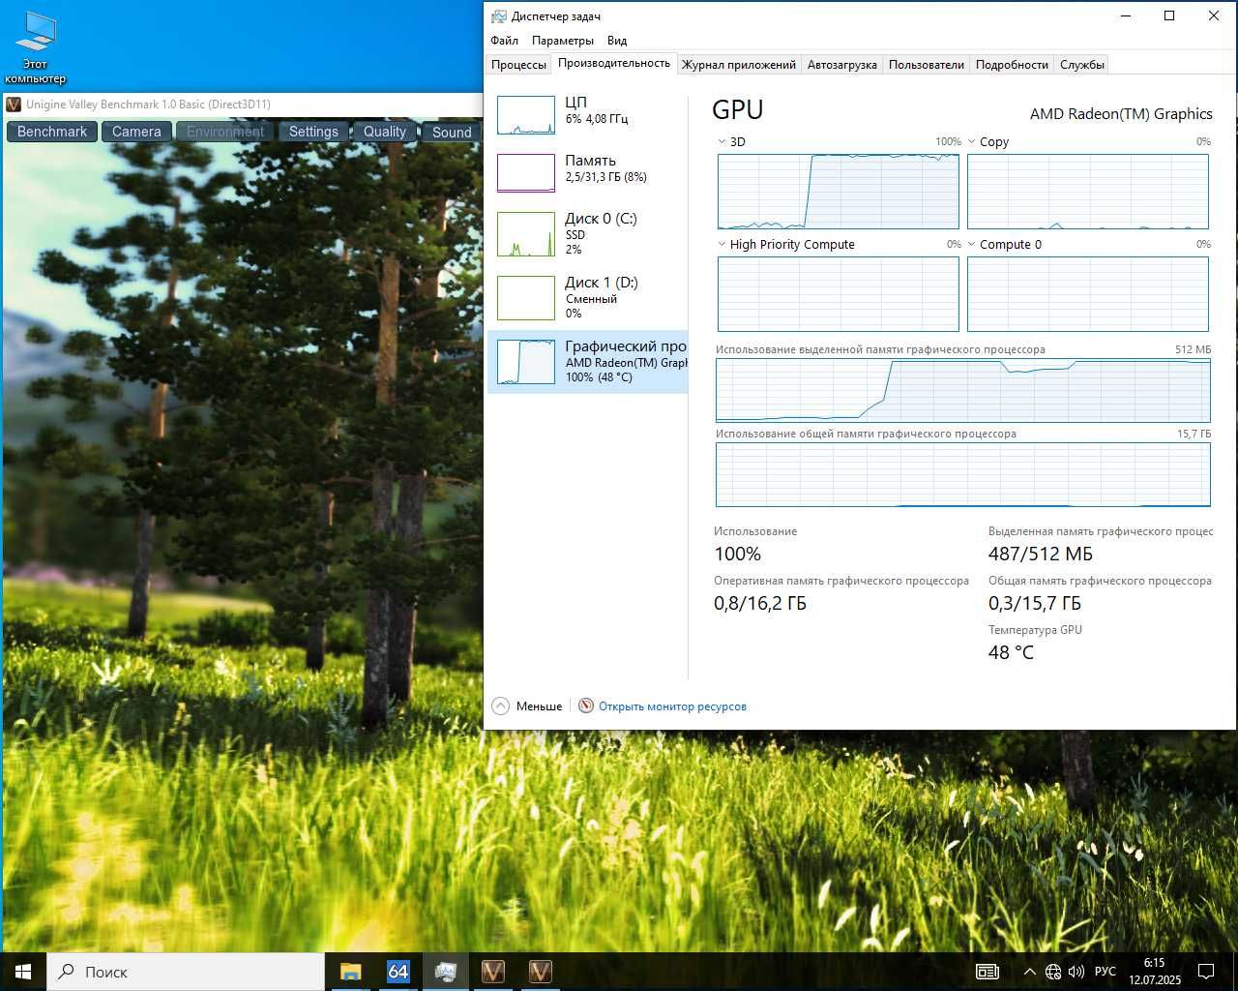Image resolution: width=1238 pixels, height=991 pixels.
Task: Switch to the Журнал приложений tab
Action: 738,65
